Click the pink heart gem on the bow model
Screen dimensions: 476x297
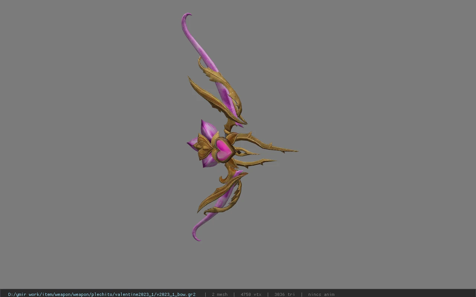pyautogui.click(x=224, y=150)
